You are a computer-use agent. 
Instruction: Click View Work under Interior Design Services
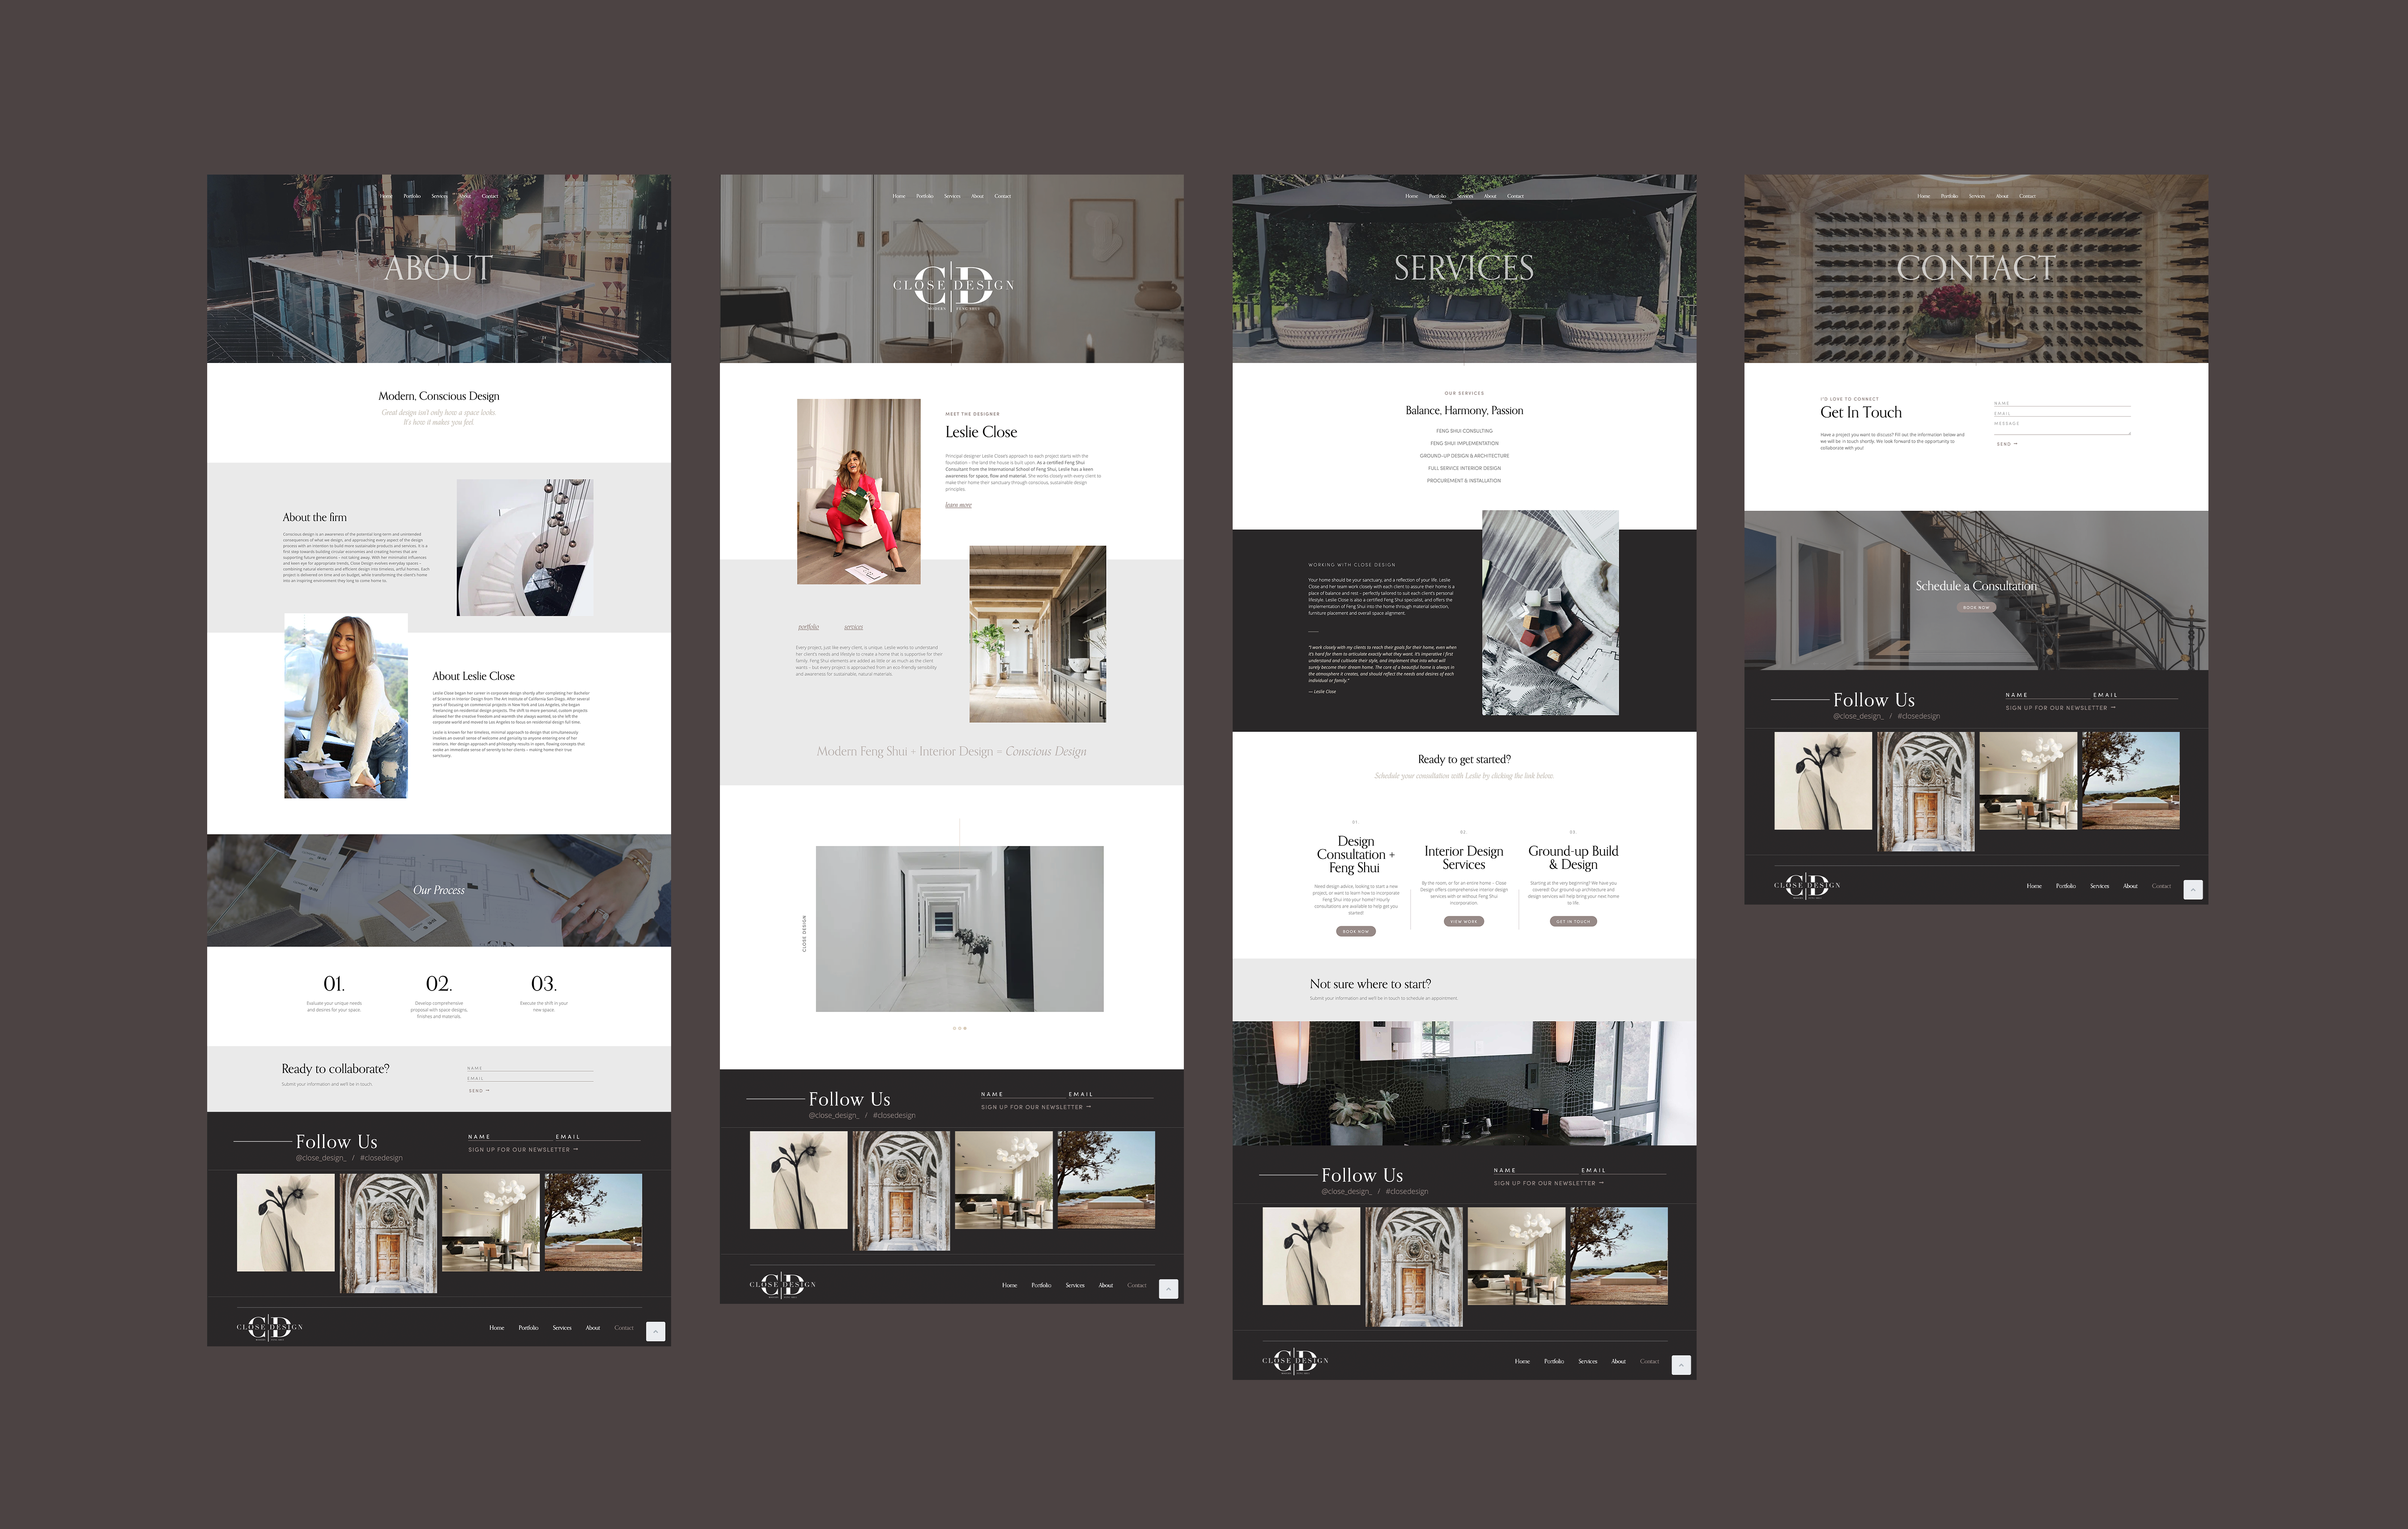pos(1464,922)
